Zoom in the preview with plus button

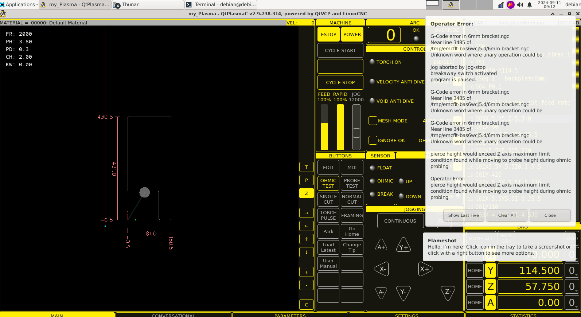pyautogui.click(x=307, y=272)
